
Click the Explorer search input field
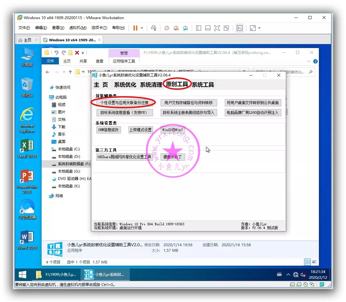281,72
